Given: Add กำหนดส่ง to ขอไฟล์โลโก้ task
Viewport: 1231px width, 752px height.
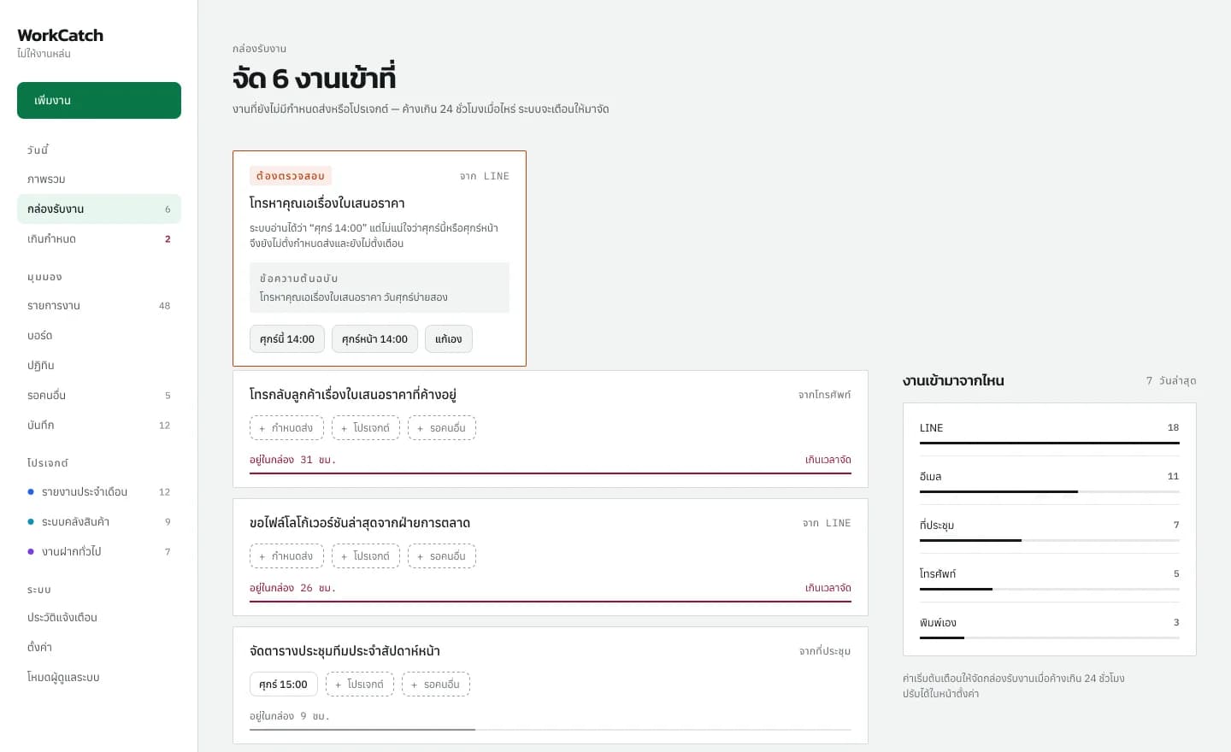Looking at the screenshot, I should click(x=287, y=556).
